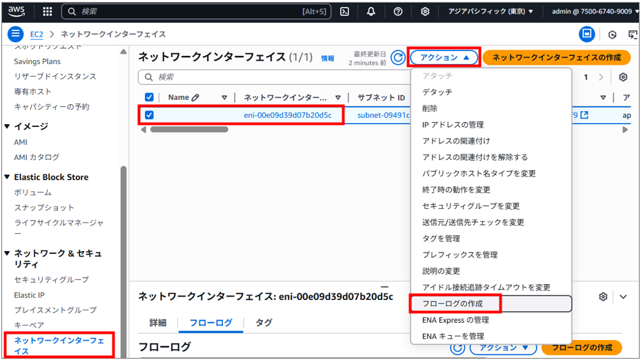Switch to the フローログ tab
The width and height of the screenshot is (641, 360).
point(211,323)
